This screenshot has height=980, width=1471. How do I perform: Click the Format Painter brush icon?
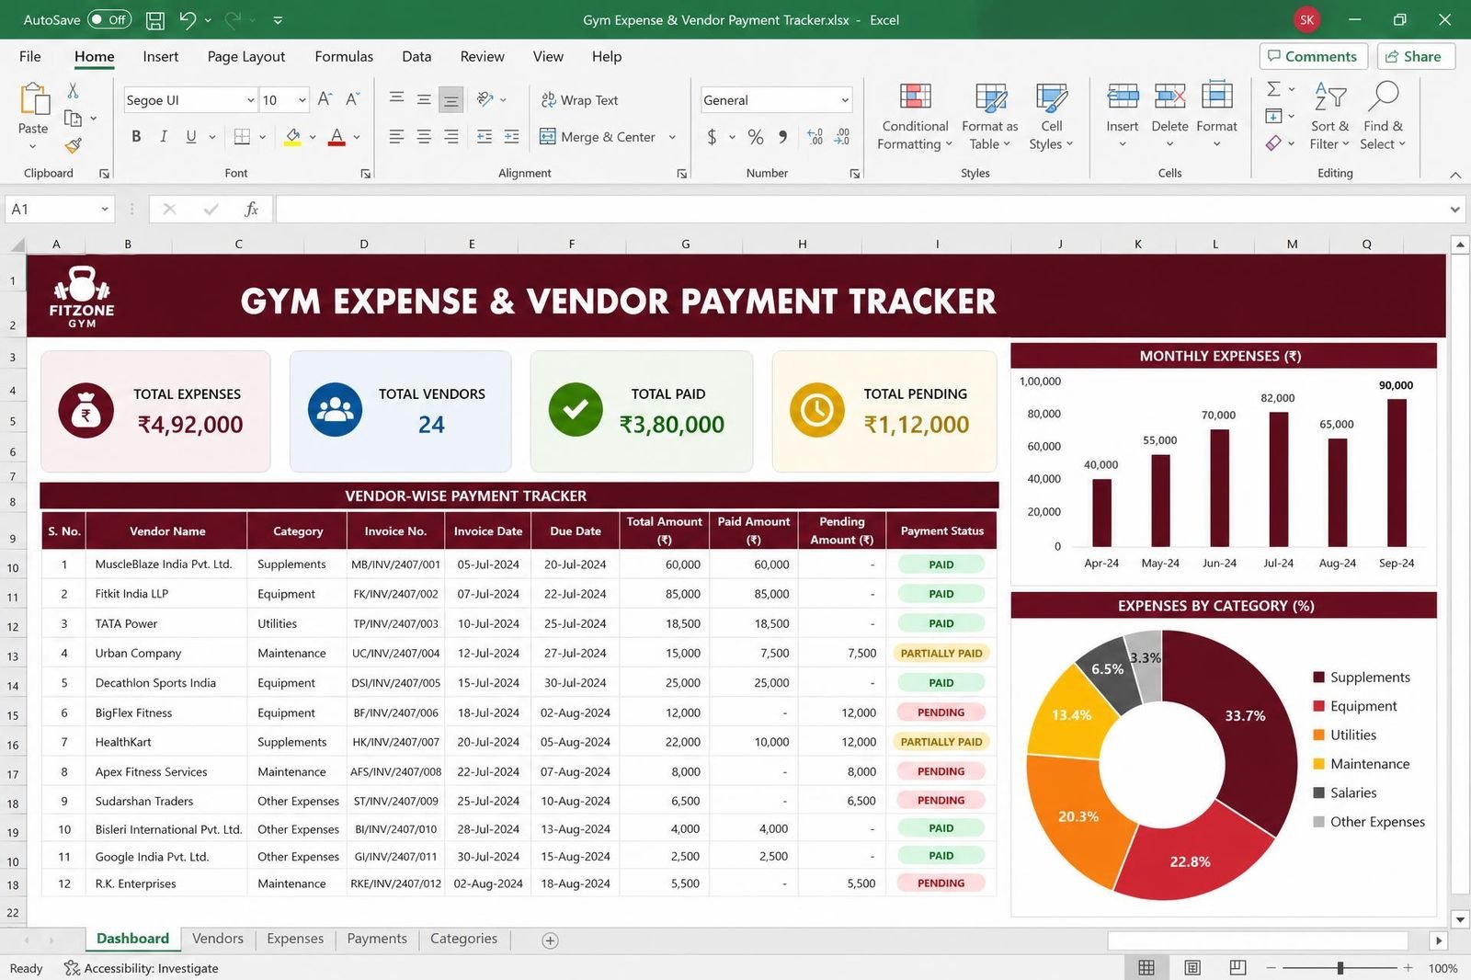point(73,145)
